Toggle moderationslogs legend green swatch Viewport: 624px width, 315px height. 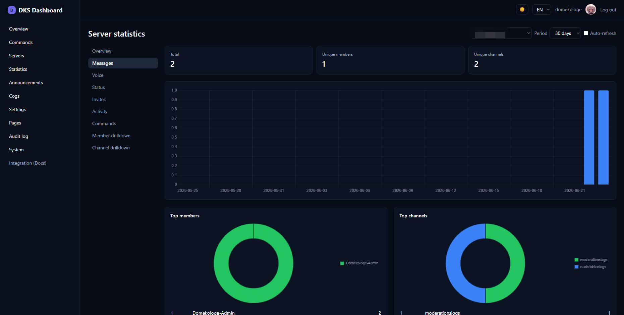576,260
